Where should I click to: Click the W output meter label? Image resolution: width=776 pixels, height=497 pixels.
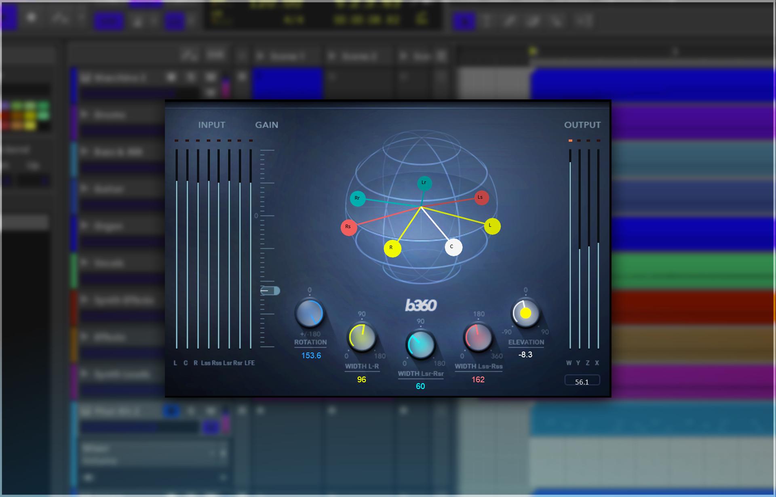[x=569, y=363]
